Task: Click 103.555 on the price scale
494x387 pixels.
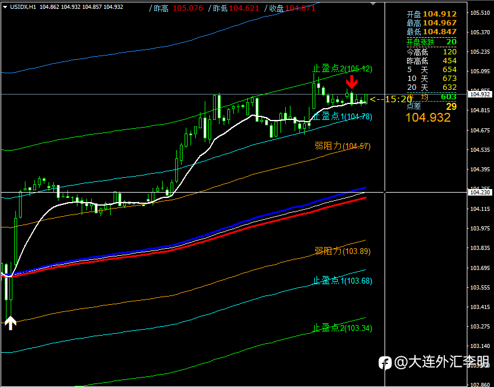Action: point(480,288)
